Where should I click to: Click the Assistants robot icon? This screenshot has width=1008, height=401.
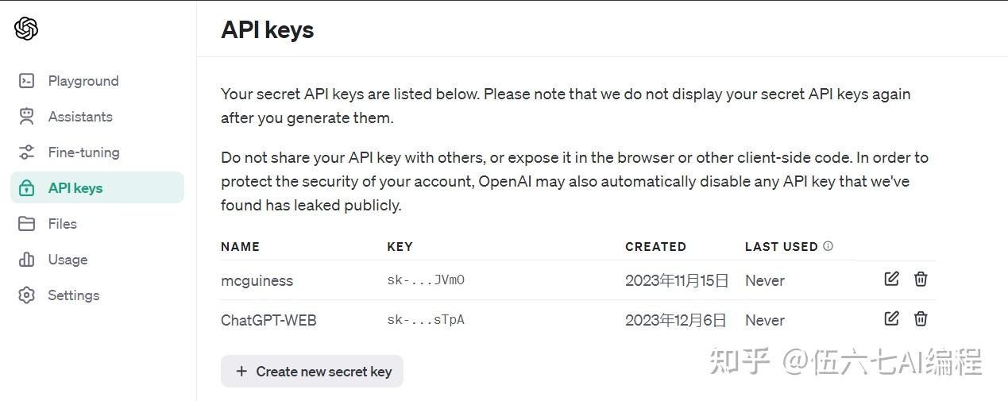[x=26, y=117]
